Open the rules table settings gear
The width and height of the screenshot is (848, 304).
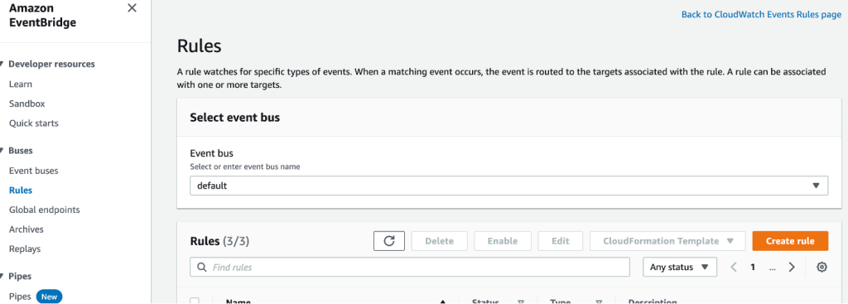click(x=822, y=267)
